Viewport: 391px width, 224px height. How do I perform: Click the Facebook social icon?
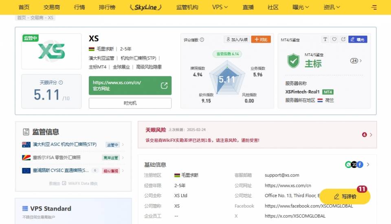tap(360, 165)
